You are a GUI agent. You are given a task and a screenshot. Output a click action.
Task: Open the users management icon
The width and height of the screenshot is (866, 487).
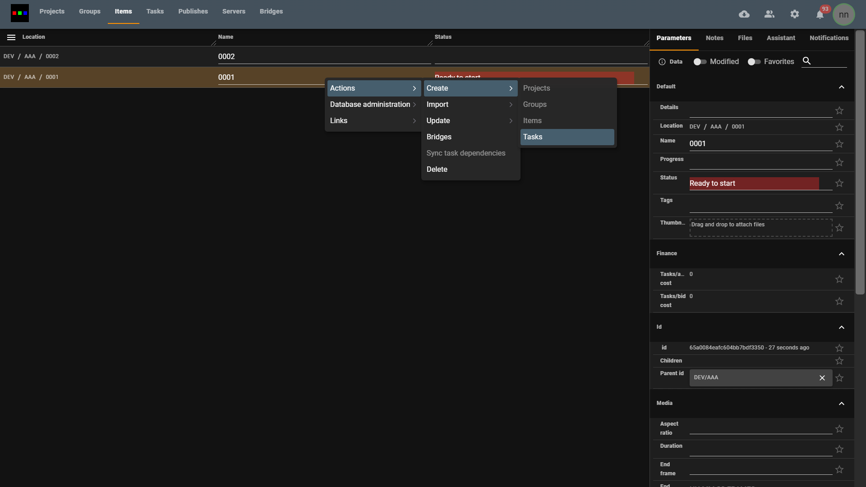tap(769, 14)
